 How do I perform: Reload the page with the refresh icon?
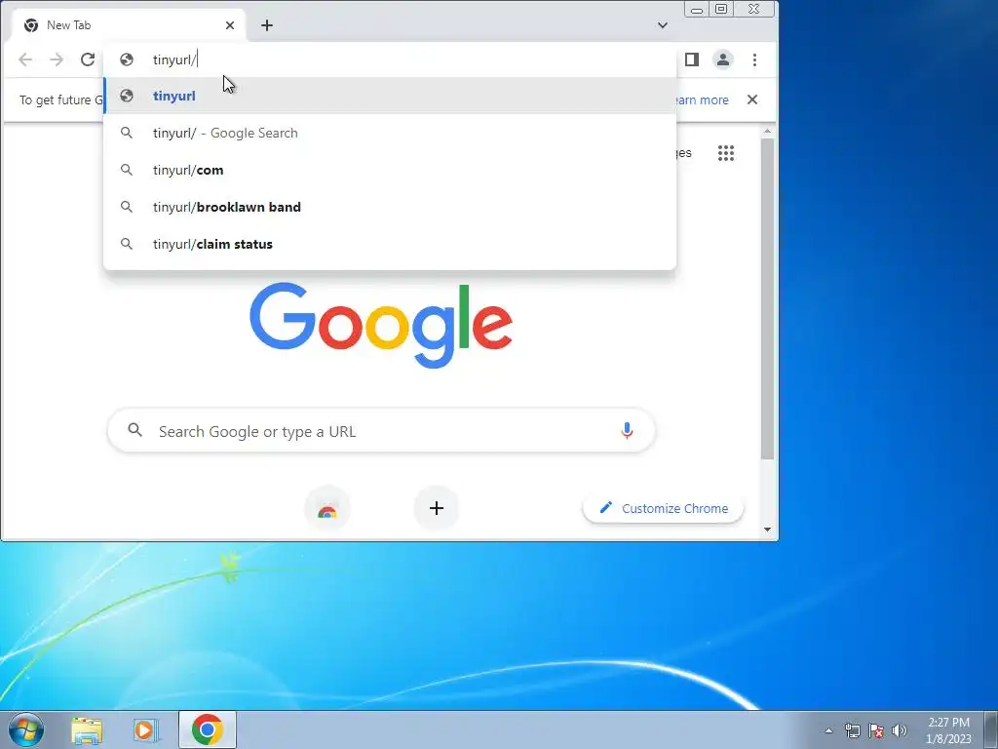(88, 59)
